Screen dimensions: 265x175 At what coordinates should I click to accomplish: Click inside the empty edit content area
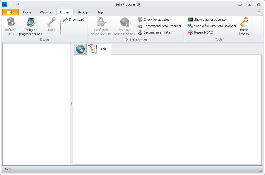click(167, 109)
